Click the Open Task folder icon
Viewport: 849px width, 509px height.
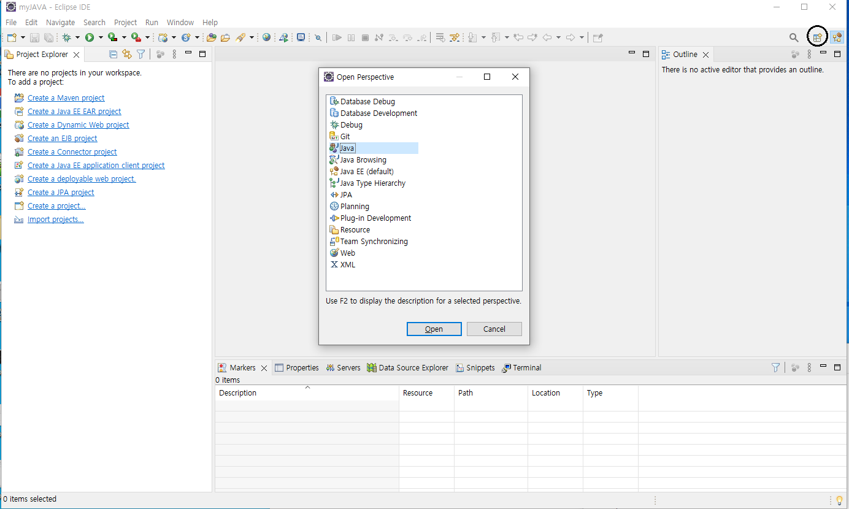point(225,37)
